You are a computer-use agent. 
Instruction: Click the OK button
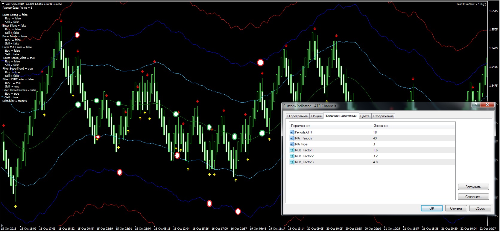(432, 208)
